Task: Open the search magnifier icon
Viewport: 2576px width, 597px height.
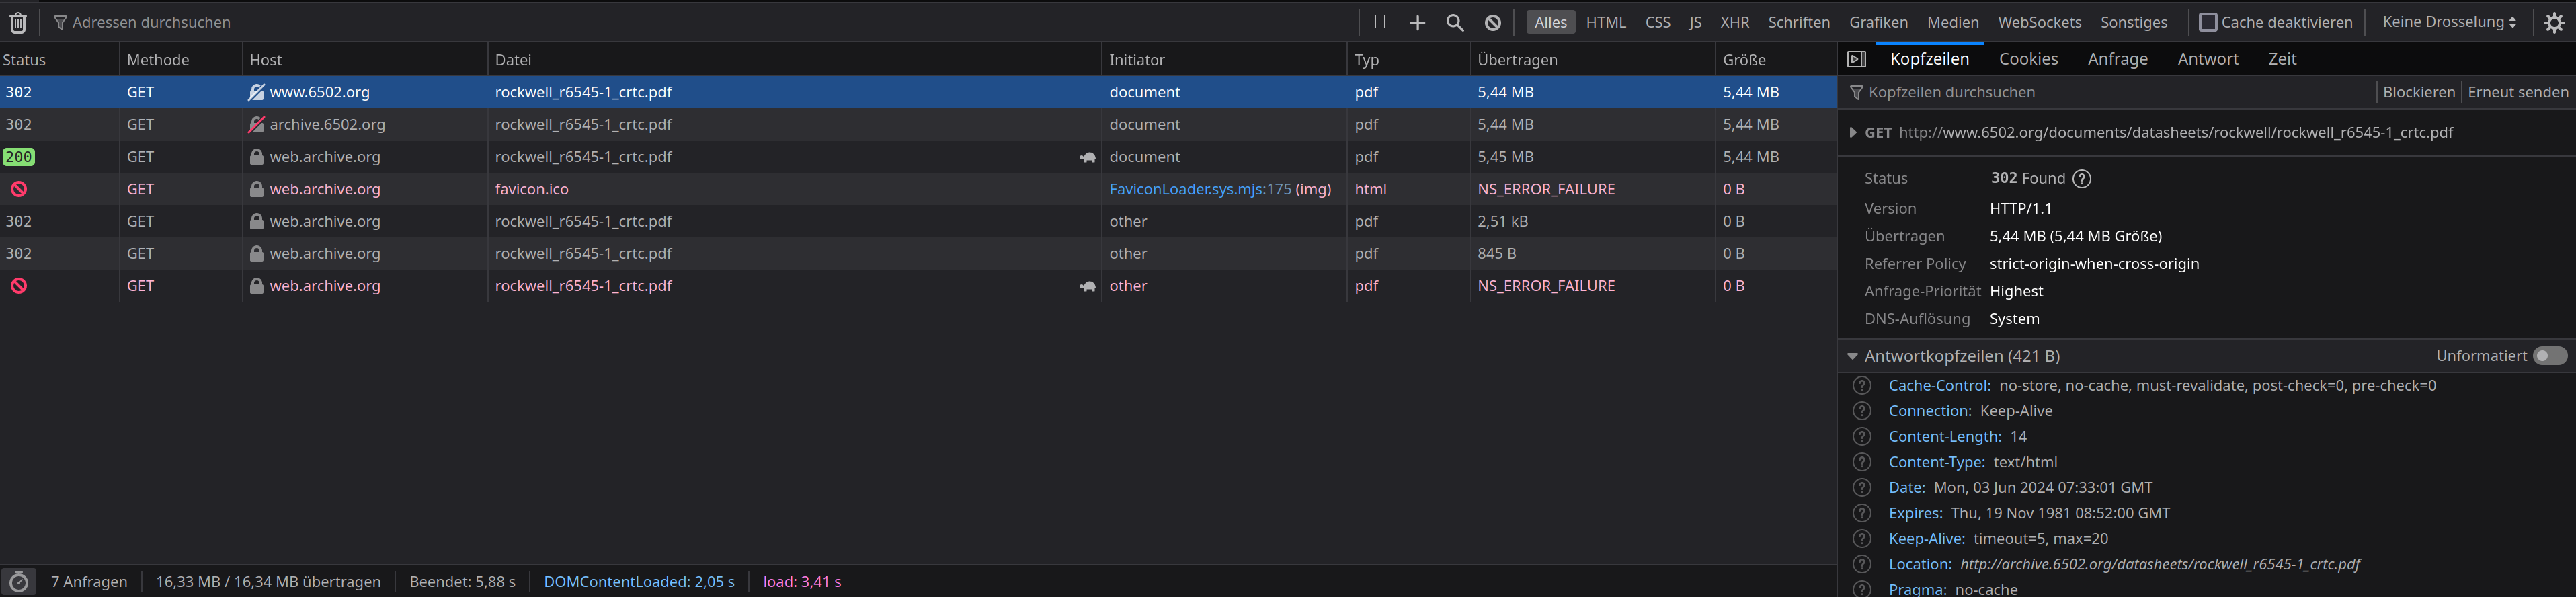Action: click(1455, 22)
